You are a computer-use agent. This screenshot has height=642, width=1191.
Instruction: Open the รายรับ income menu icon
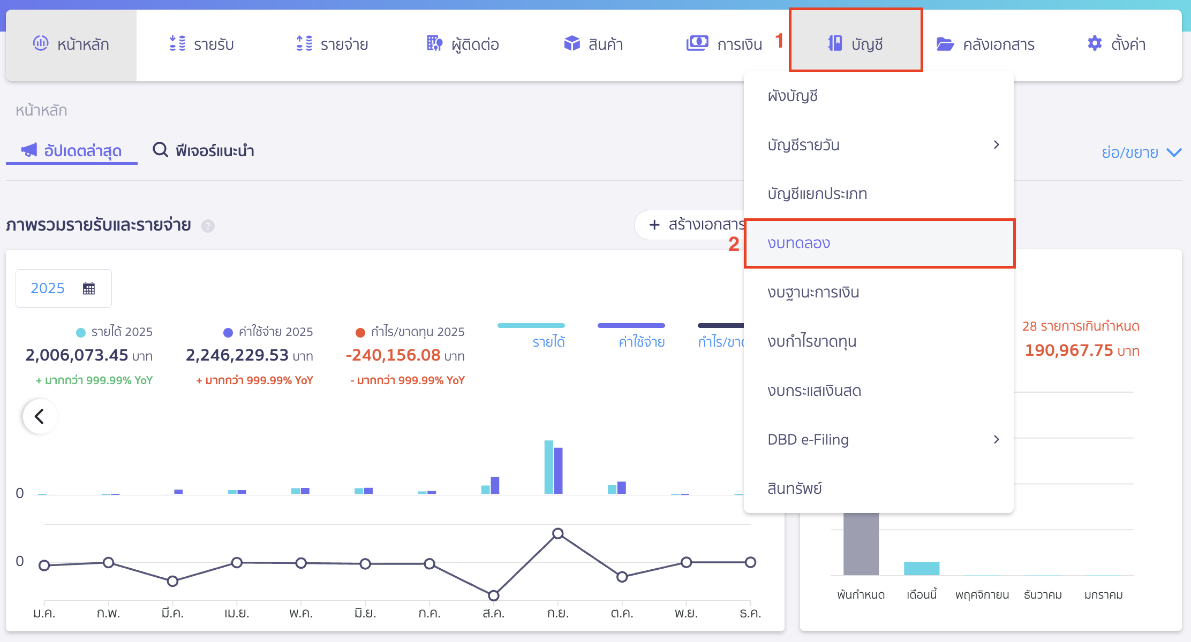177,43
